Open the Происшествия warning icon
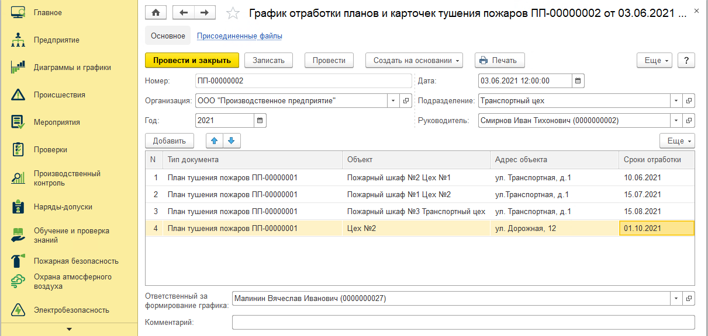The image size is (708, 336). (18, 94)
